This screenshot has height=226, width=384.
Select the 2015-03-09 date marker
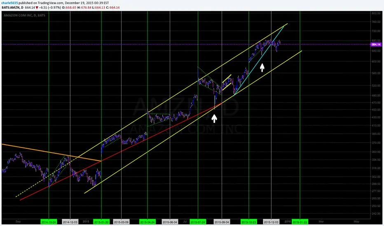[x=121, y=222]
